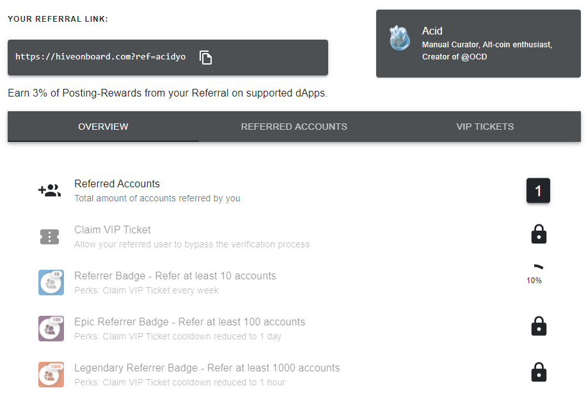Click the Referrer Badge 10 accounts icon
Screen dimensions: 586x404
click(x=51, y=283)
